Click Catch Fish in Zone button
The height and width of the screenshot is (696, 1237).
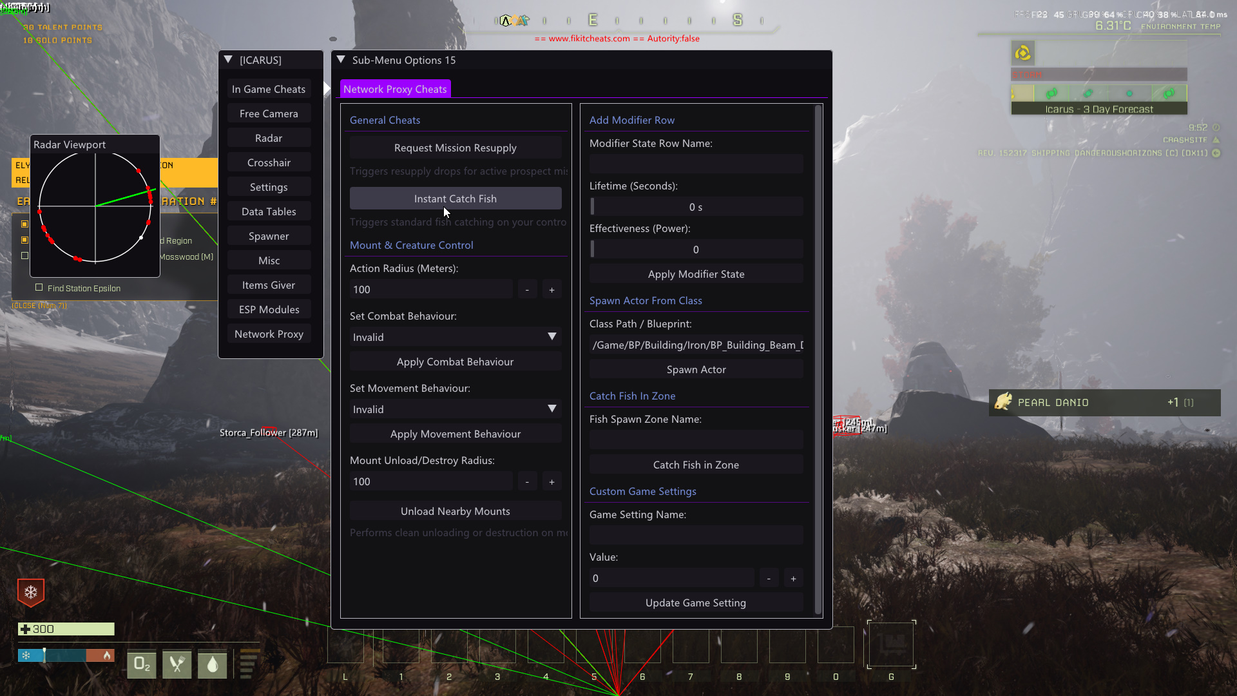tap(696, 465)
